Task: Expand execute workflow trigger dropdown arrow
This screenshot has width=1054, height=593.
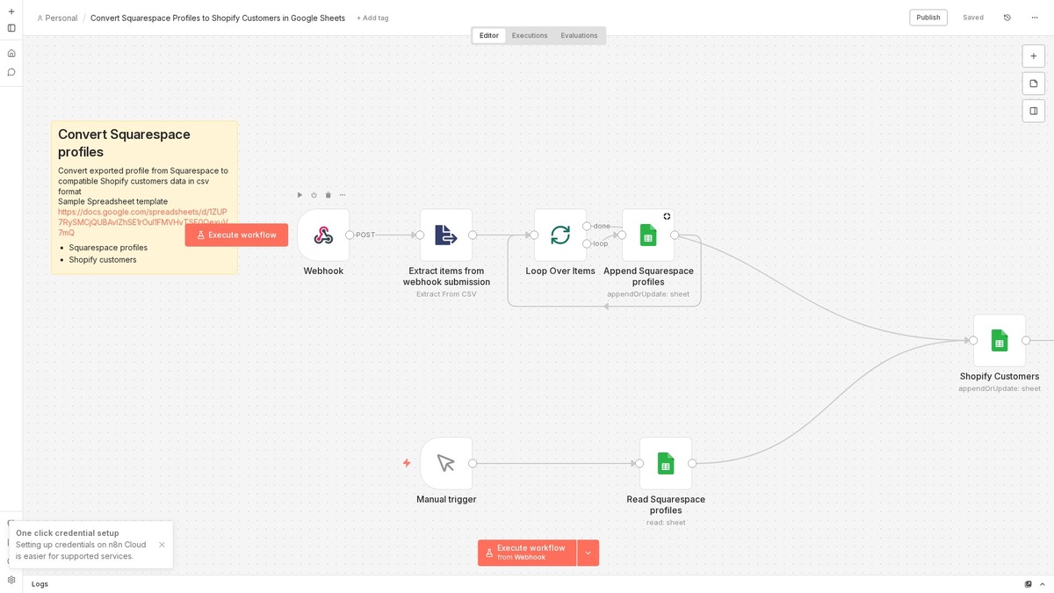Action: [588, 553]
